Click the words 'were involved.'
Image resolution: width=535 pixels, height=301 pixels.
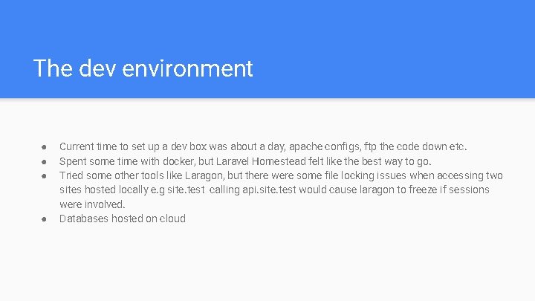(92, 204)
